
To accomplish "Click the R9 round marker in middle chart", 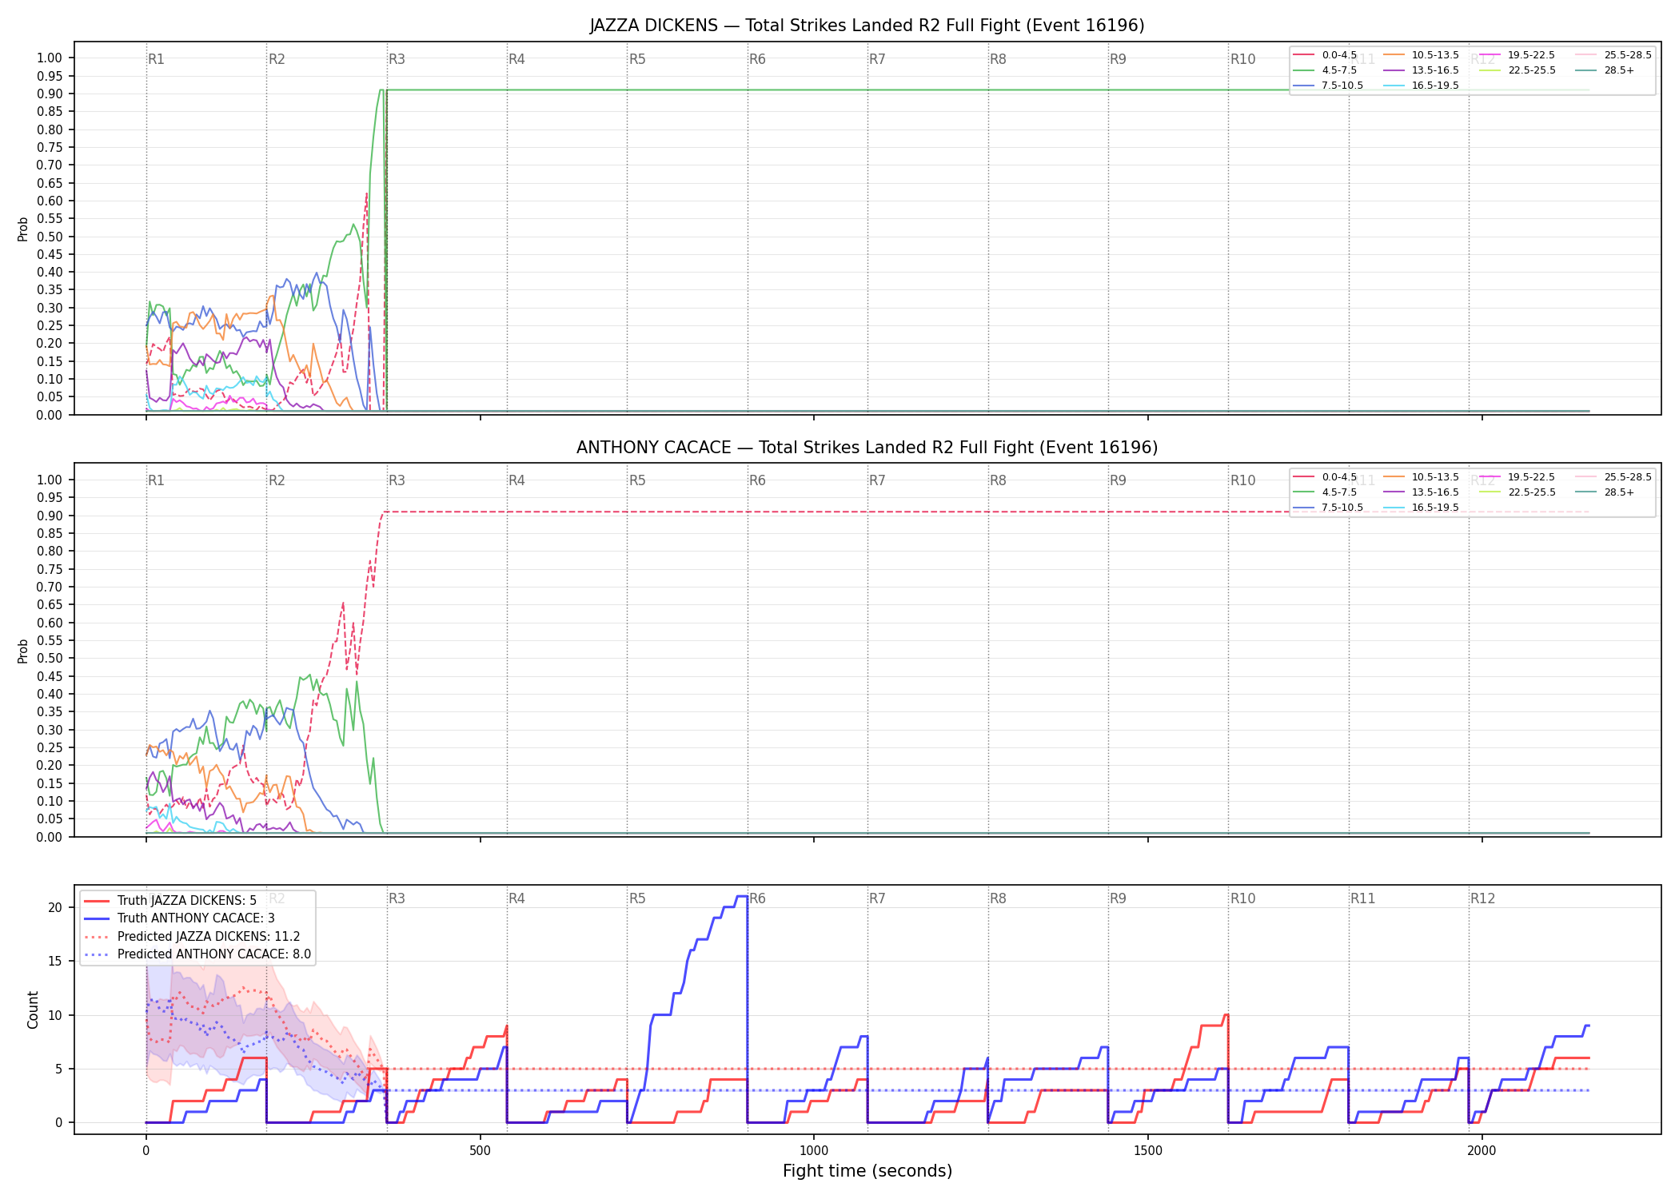I will [x=1118, y=480].
